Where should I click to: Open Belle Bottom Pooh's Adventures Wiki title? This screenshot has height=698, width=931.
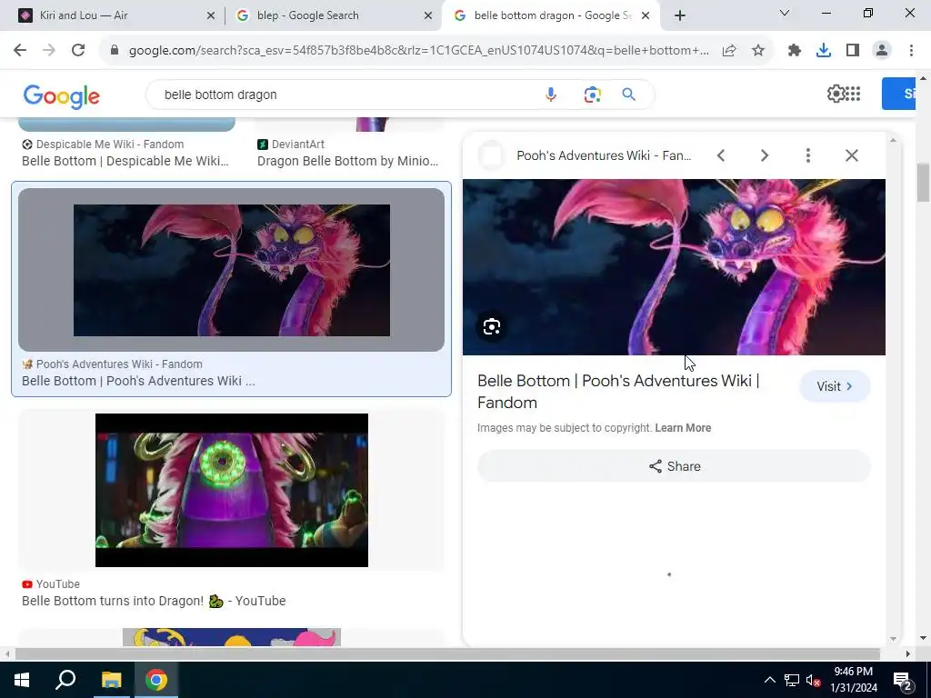(x=138, y=381)
